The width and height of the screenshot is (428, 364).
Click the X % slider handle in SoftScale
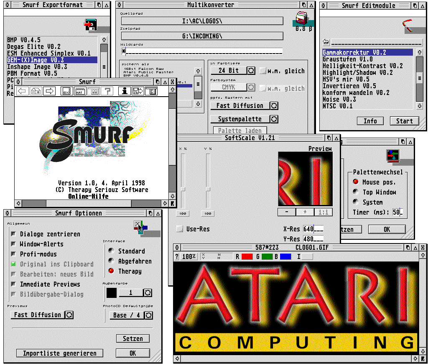tap(183, 189)
